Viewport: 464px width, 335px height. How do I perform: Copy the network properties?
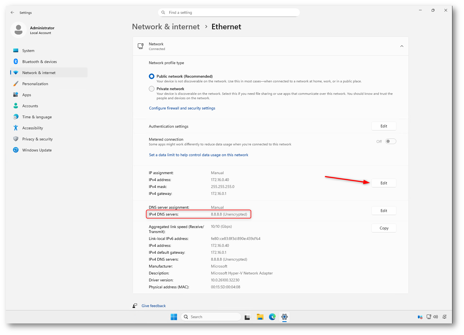[384, 228]
